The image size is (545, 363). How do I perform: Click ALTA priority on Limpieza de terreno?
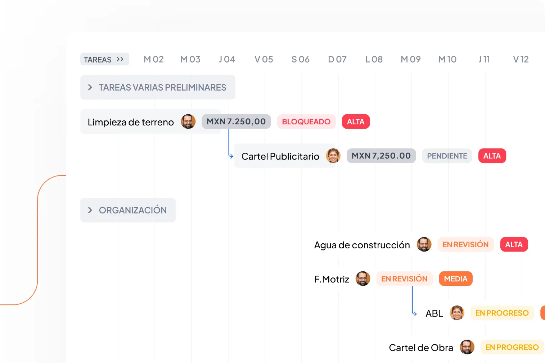356,121
